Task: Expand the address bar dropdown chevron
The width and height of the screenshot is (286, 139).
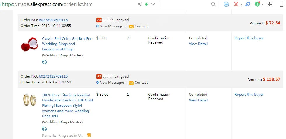Action: [x=153, y=4]
